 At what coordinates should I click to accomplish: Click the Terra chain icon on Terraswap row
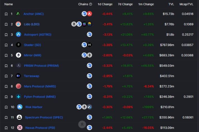pyautogui.click(x=89, y=76)
